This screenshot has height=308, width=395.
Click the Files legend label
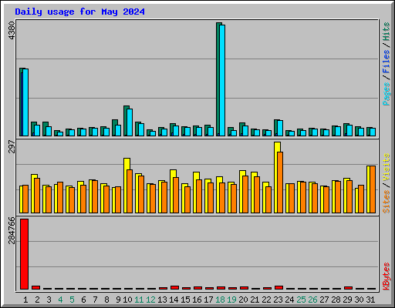[387, 62]
